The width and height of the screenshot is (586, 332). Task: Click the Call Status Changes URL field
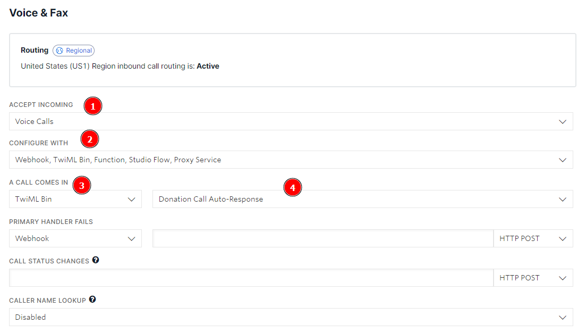(x=251, y=278)
